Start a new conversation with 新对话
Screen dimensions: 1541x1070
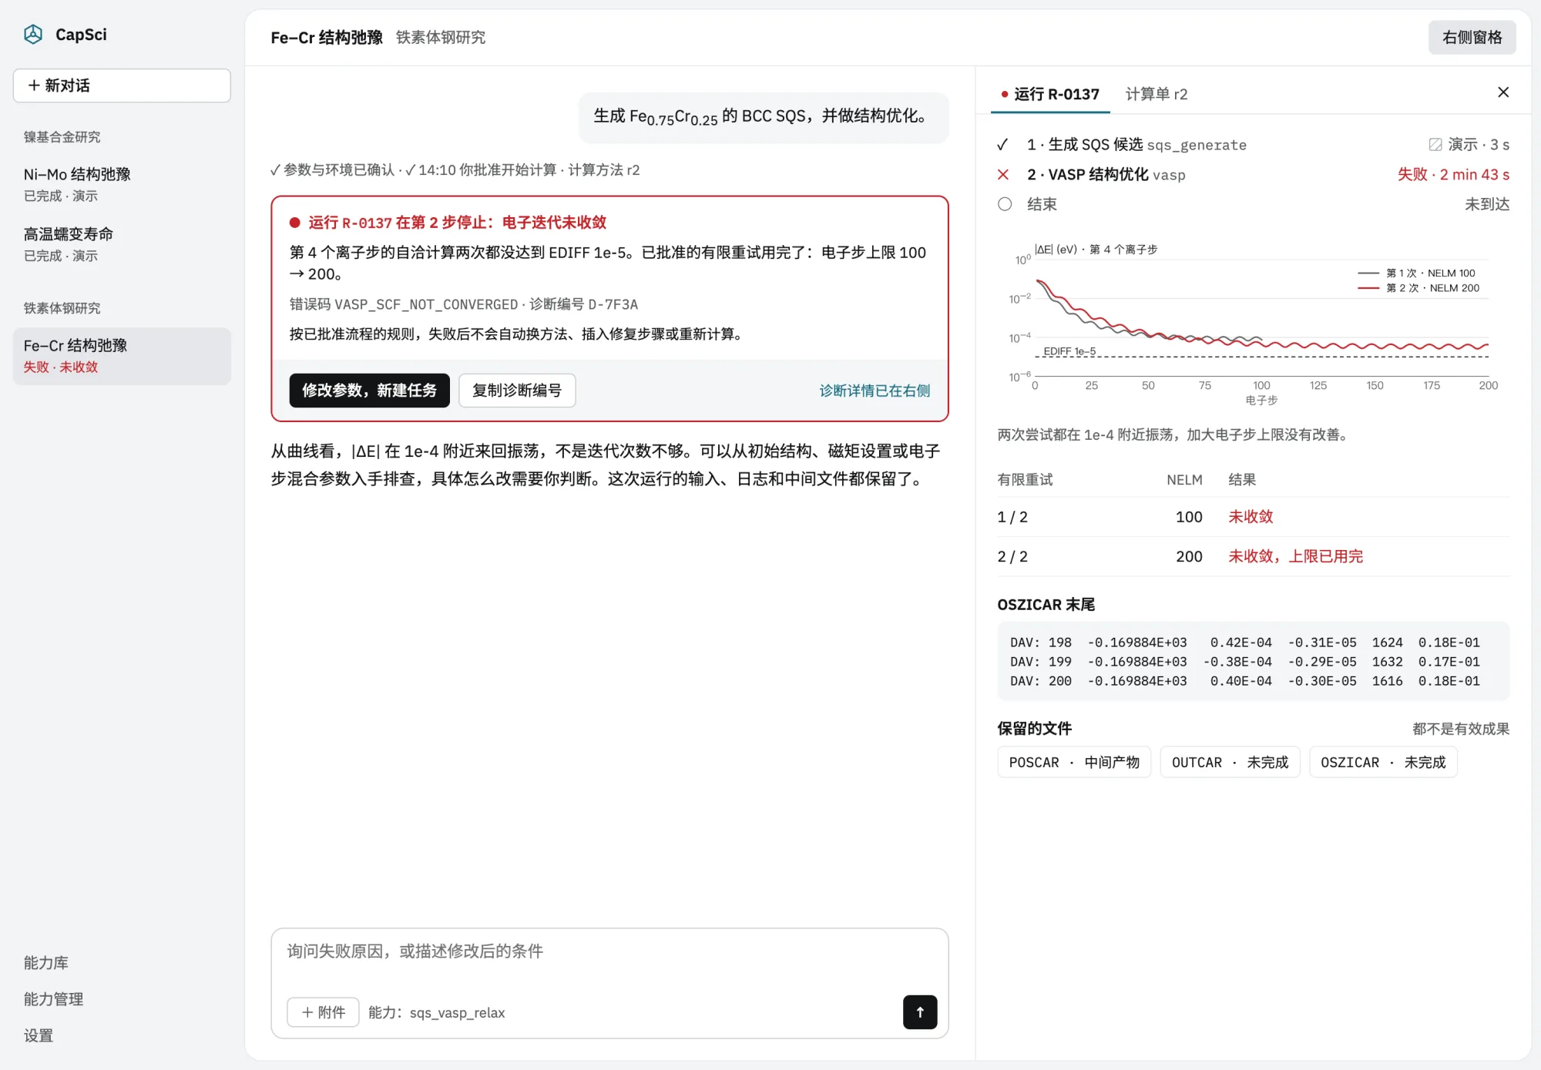(122, 86)
